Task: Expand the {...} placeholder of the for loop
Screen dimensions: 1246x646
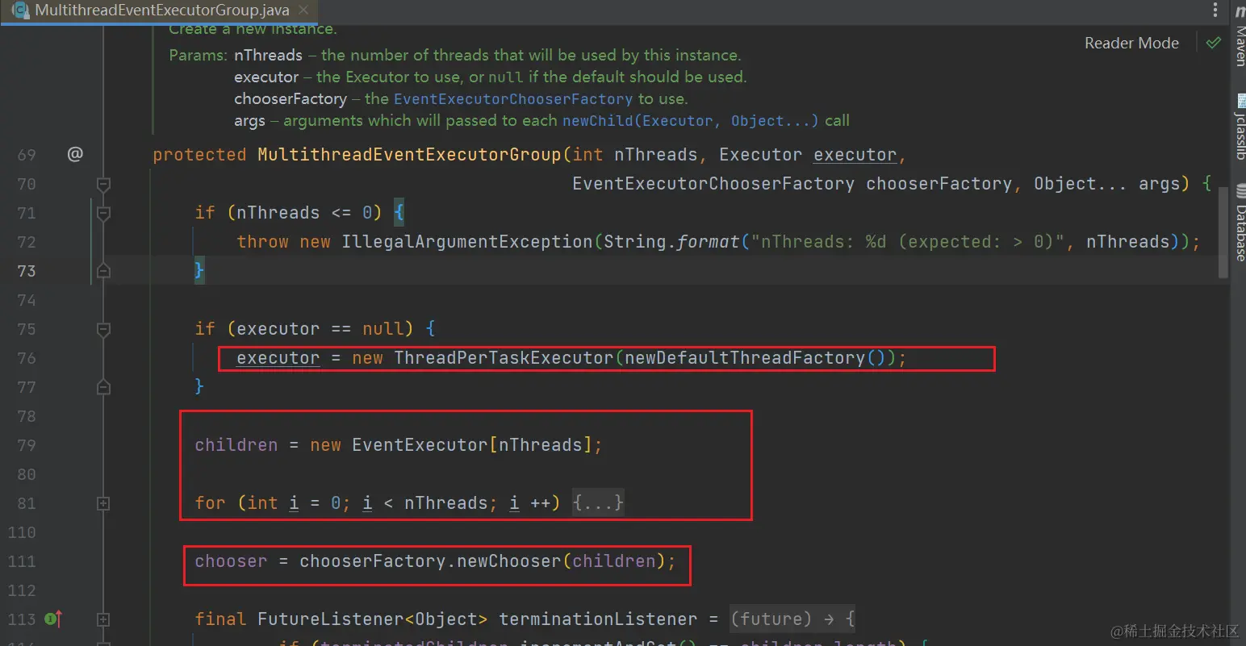Action: tap(598, 503)
